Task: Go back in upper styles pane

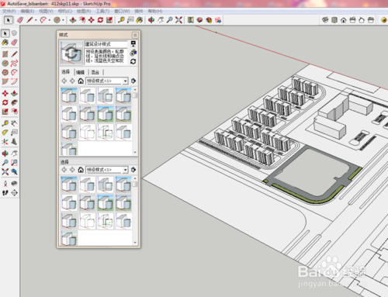Action: (x=64, y=81)
